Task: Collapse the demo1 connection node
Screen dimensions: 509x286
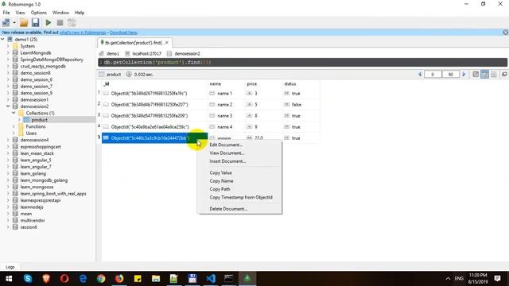Action: (2, 39)
